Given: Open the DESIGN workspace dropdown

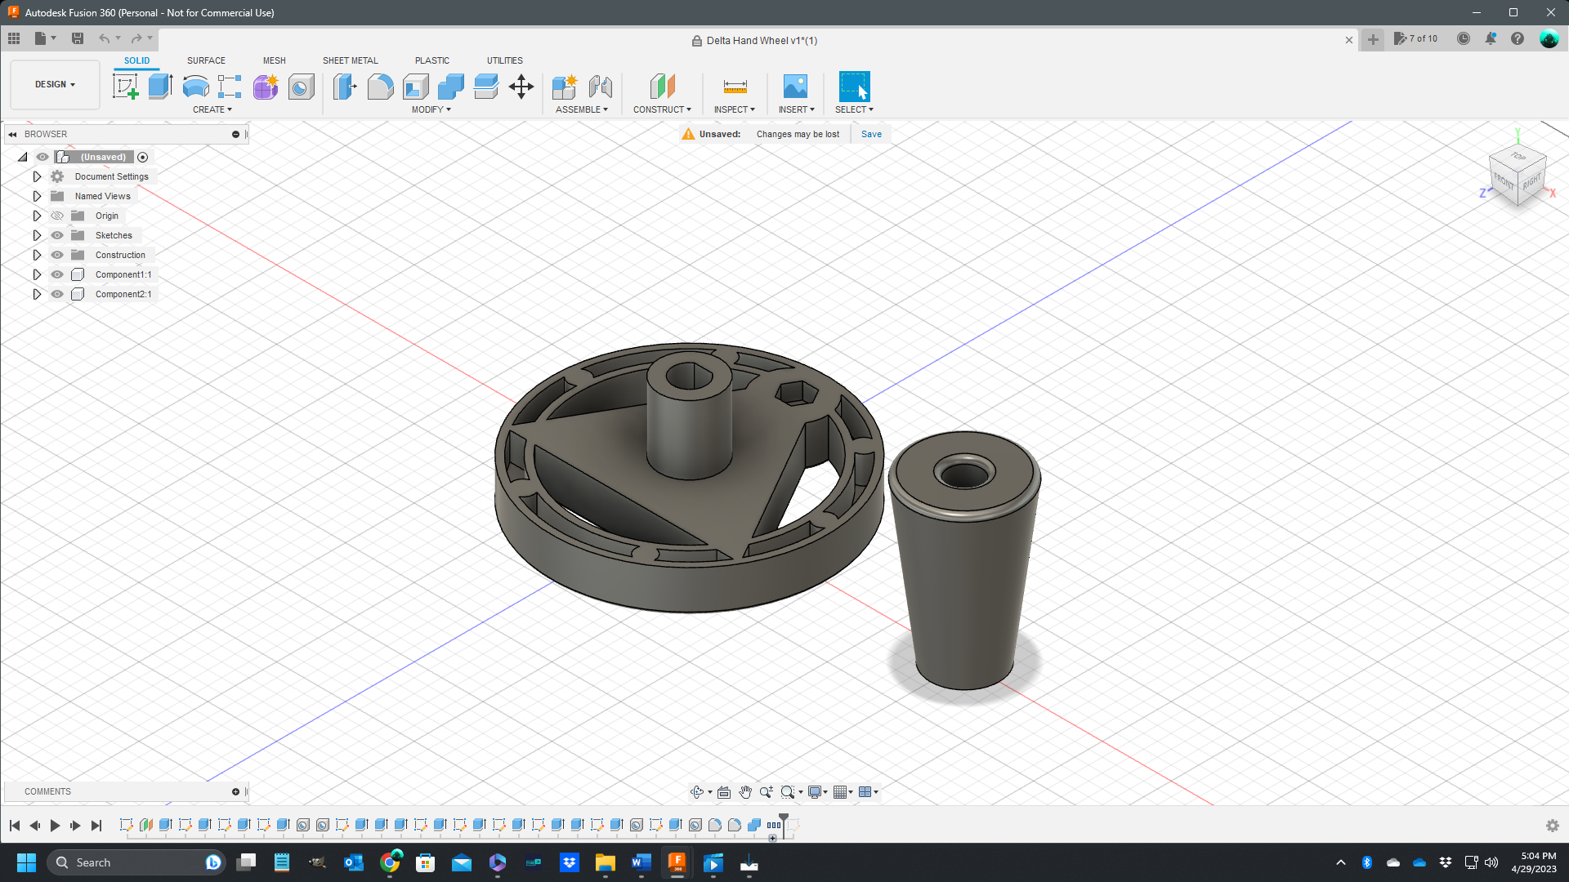Looking at the screenshot, I should coord(55,84).
